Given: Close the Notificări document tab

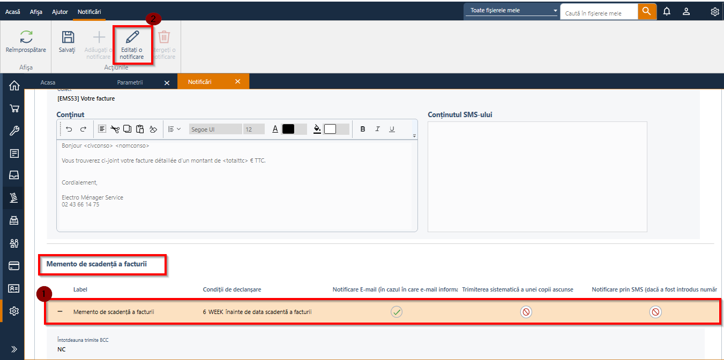Looking at the screenshot, I should point(237,82).
